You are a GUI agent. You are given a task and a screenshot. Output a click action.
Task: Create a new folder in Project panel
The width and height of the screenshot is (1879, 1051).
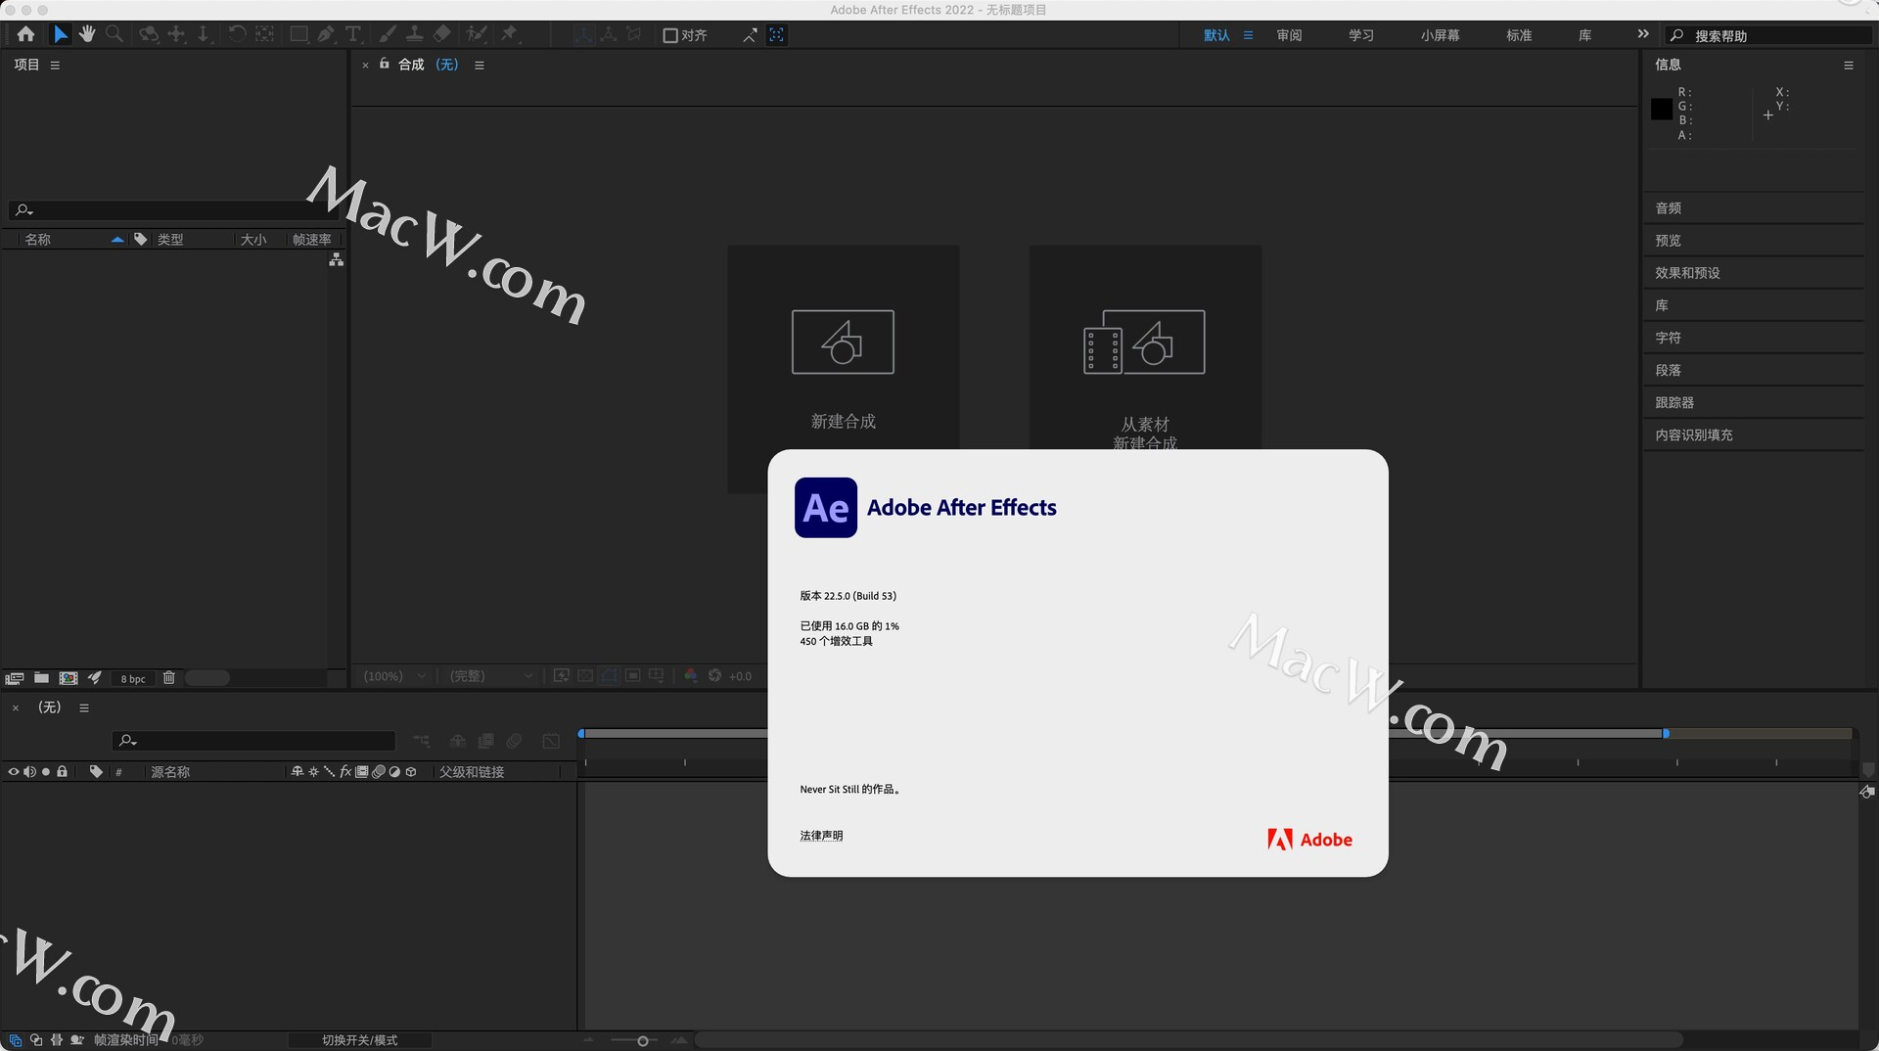41,677
